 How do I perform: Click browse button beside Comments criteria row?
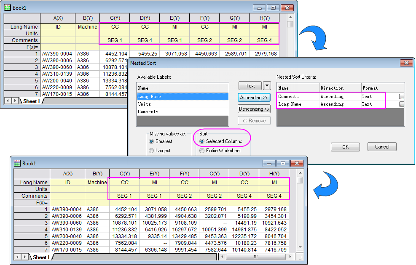click(x=402, y=97)
